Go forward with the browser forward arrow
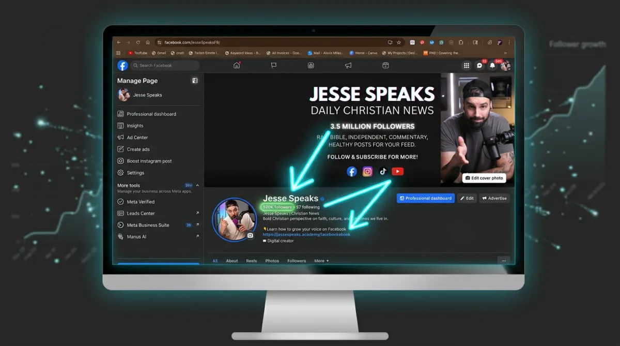This screenshot has width=620, height=346. point(129,42)
